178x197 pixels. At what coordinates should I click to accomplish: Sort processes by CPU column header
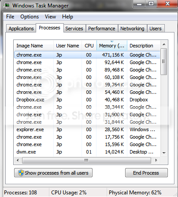point(89,46)
